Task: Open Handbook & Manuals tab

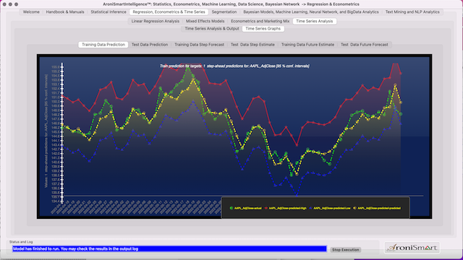Action: pos(65,12)
